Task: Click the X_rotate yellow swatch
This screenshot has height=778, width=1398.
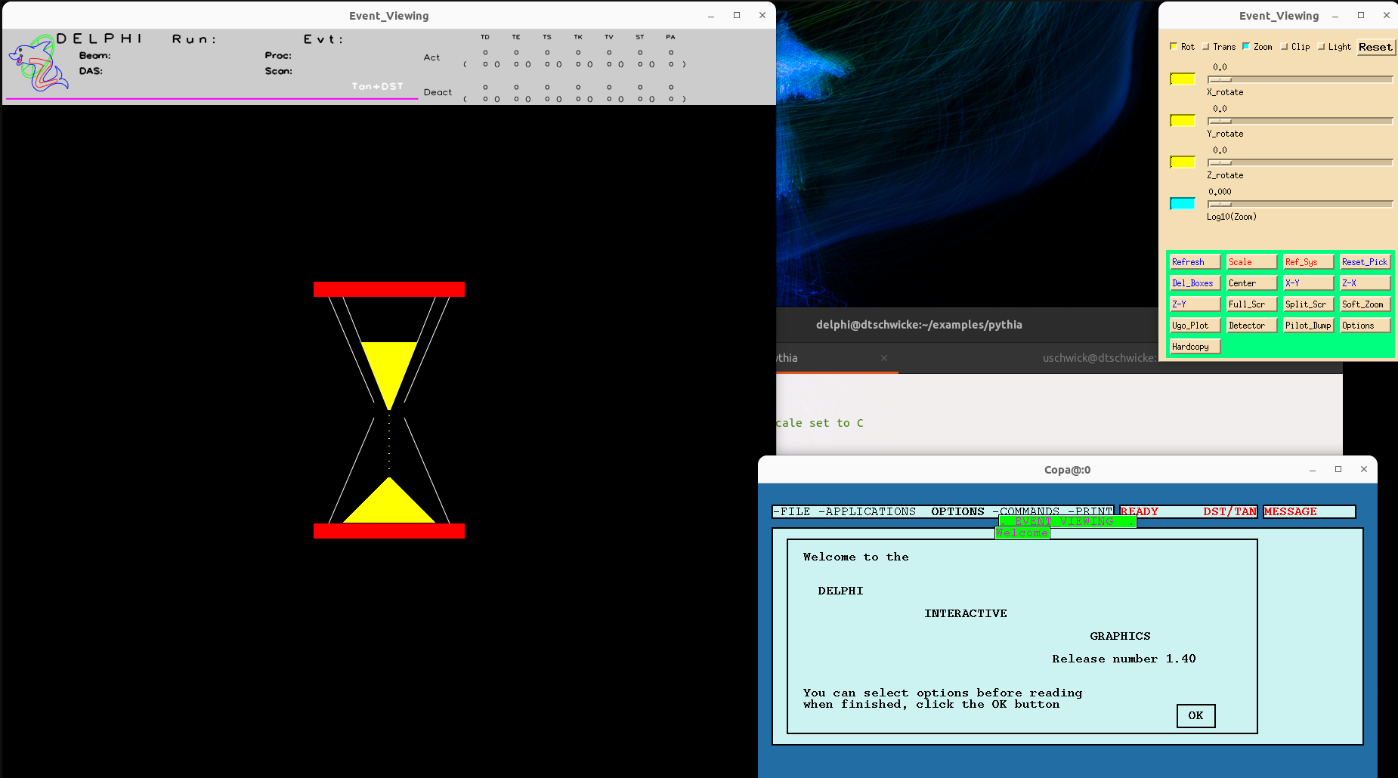Action: point(1183,79)
